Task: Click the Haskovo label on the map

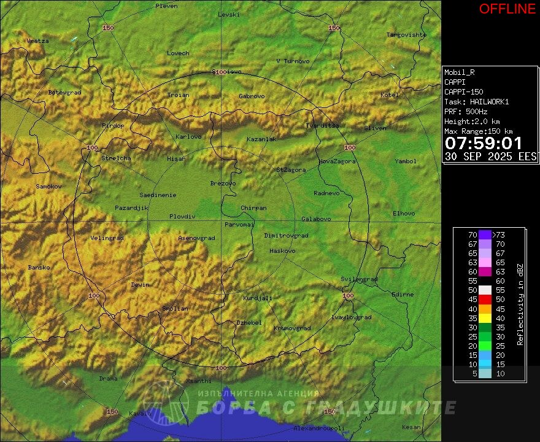Action: click(x=282, y=251)
